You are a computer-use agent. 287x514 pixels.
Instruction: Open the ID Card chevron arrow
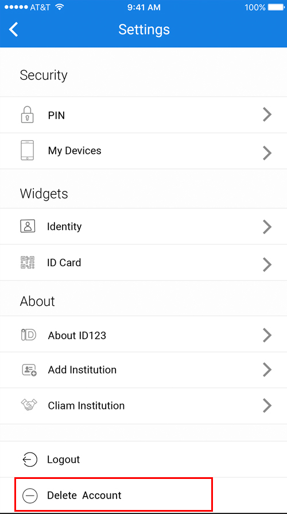[267, 264]
